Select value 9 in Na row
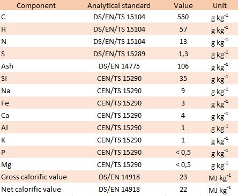 click(x=183, y=91)
